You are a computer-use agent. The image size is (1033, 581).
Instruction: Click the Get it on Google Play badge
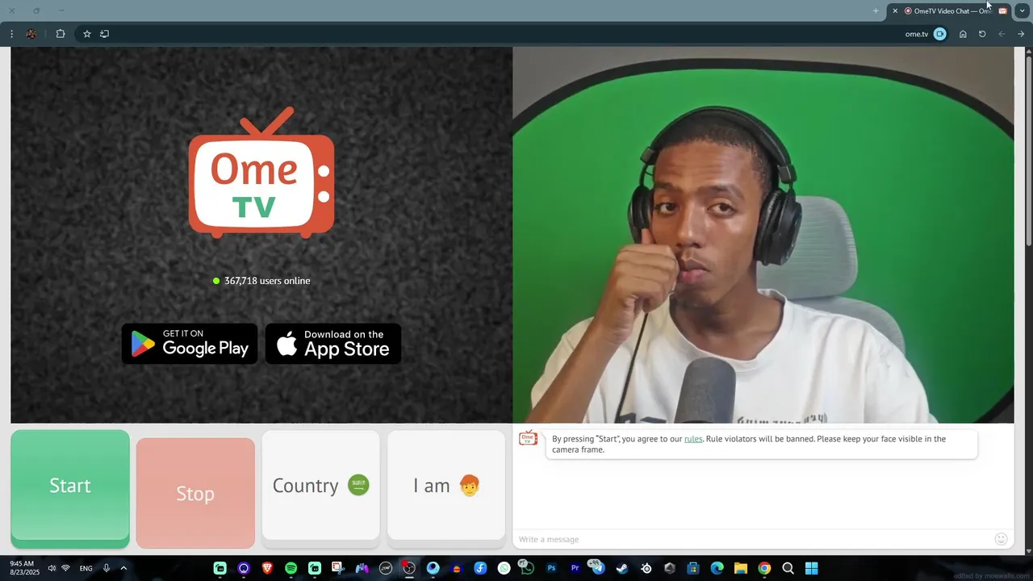click(x=190, y=344)
